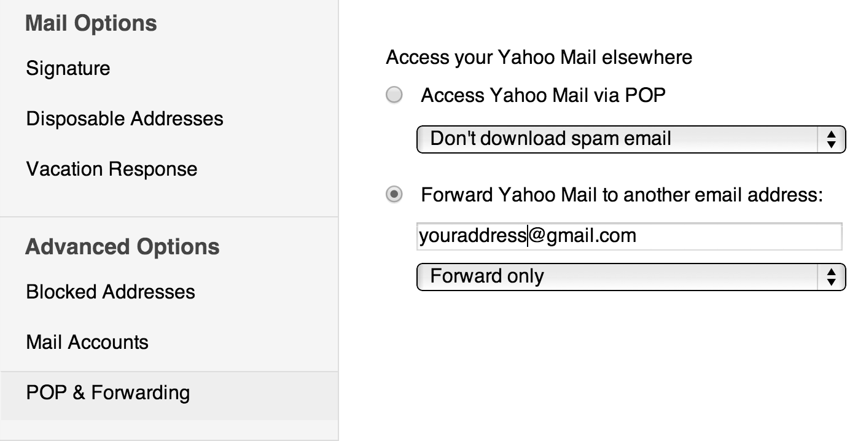Click the arrows icon on spam email dropdown

[831, 139]
